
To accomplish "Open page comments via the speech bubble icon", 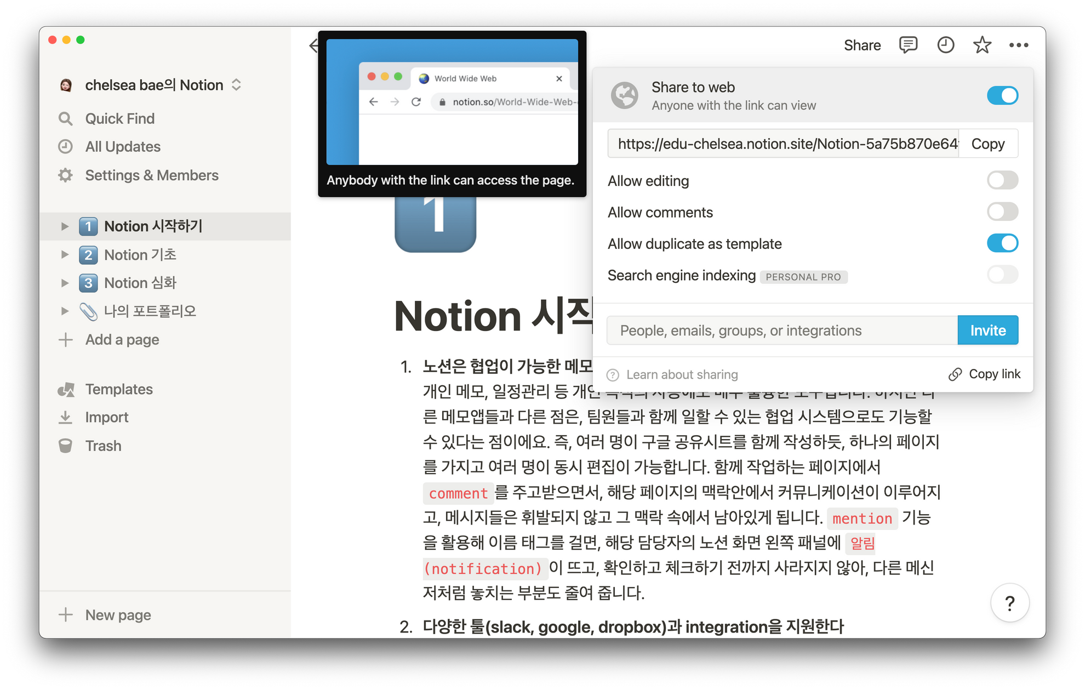I will click(x=907, y=45).
